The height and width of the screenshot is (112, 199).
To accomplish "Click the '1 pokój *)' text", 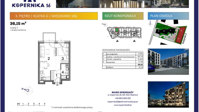I will [14, 28].
